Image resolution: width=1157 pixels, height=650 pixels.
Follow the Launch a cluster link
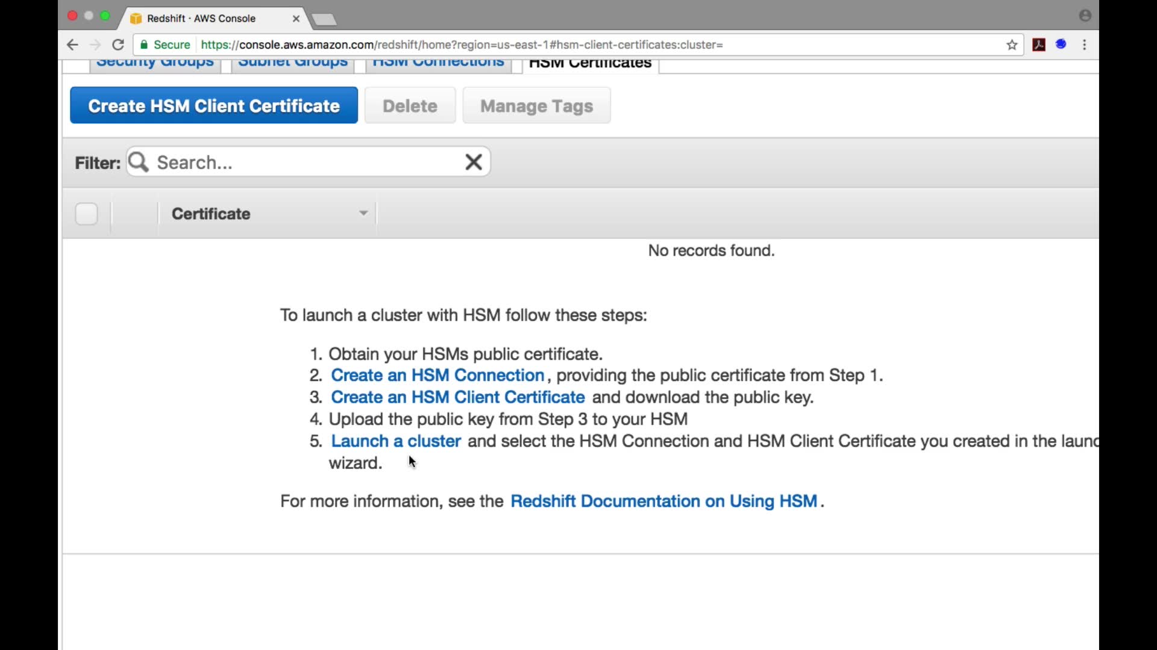[x=396, y=441]
